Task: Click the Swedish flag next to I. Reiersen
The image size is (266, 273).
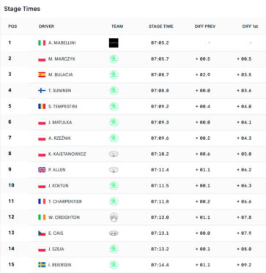Action: [x=42, y=265]
